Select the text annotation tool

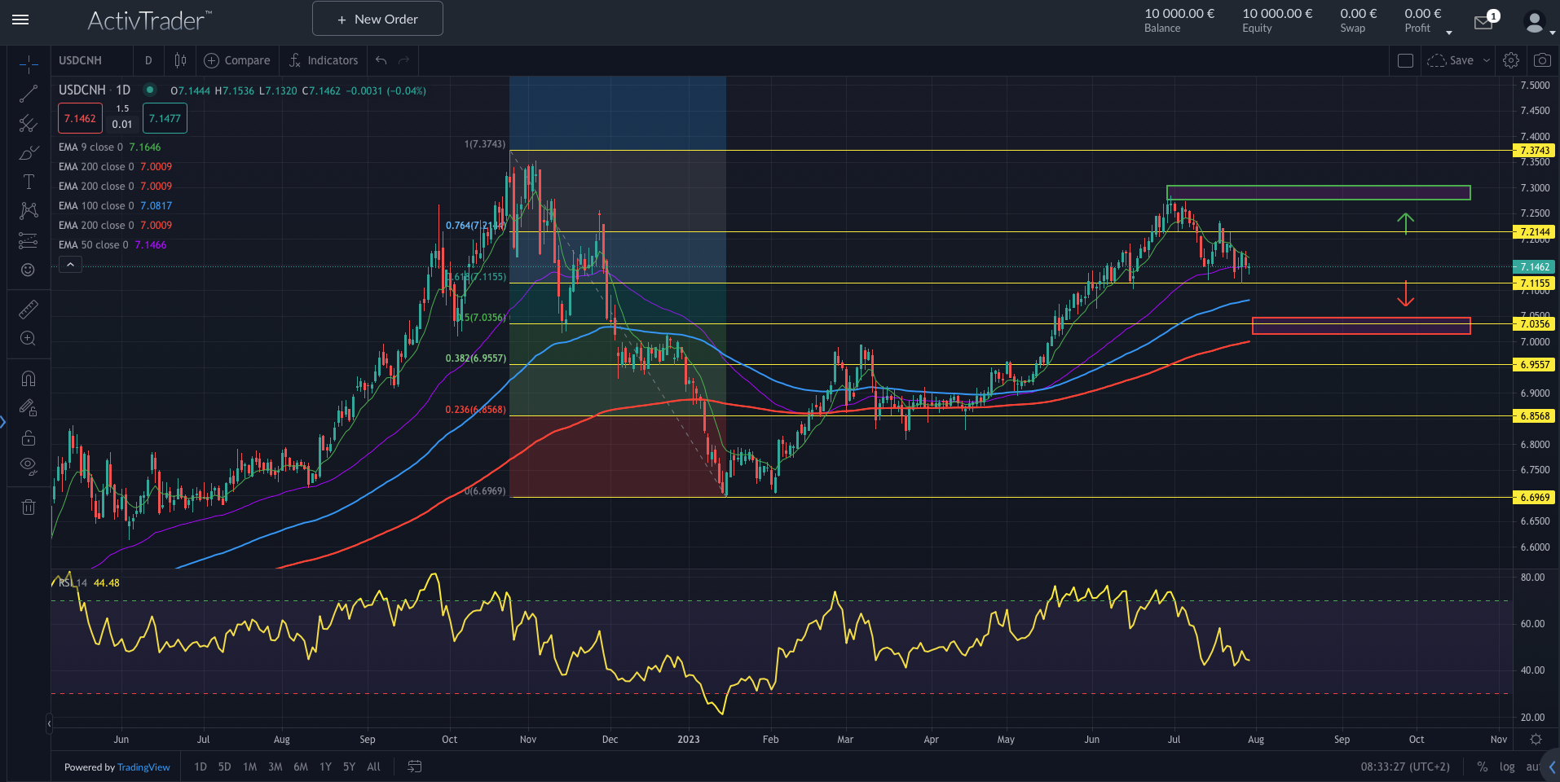[28, 181]
